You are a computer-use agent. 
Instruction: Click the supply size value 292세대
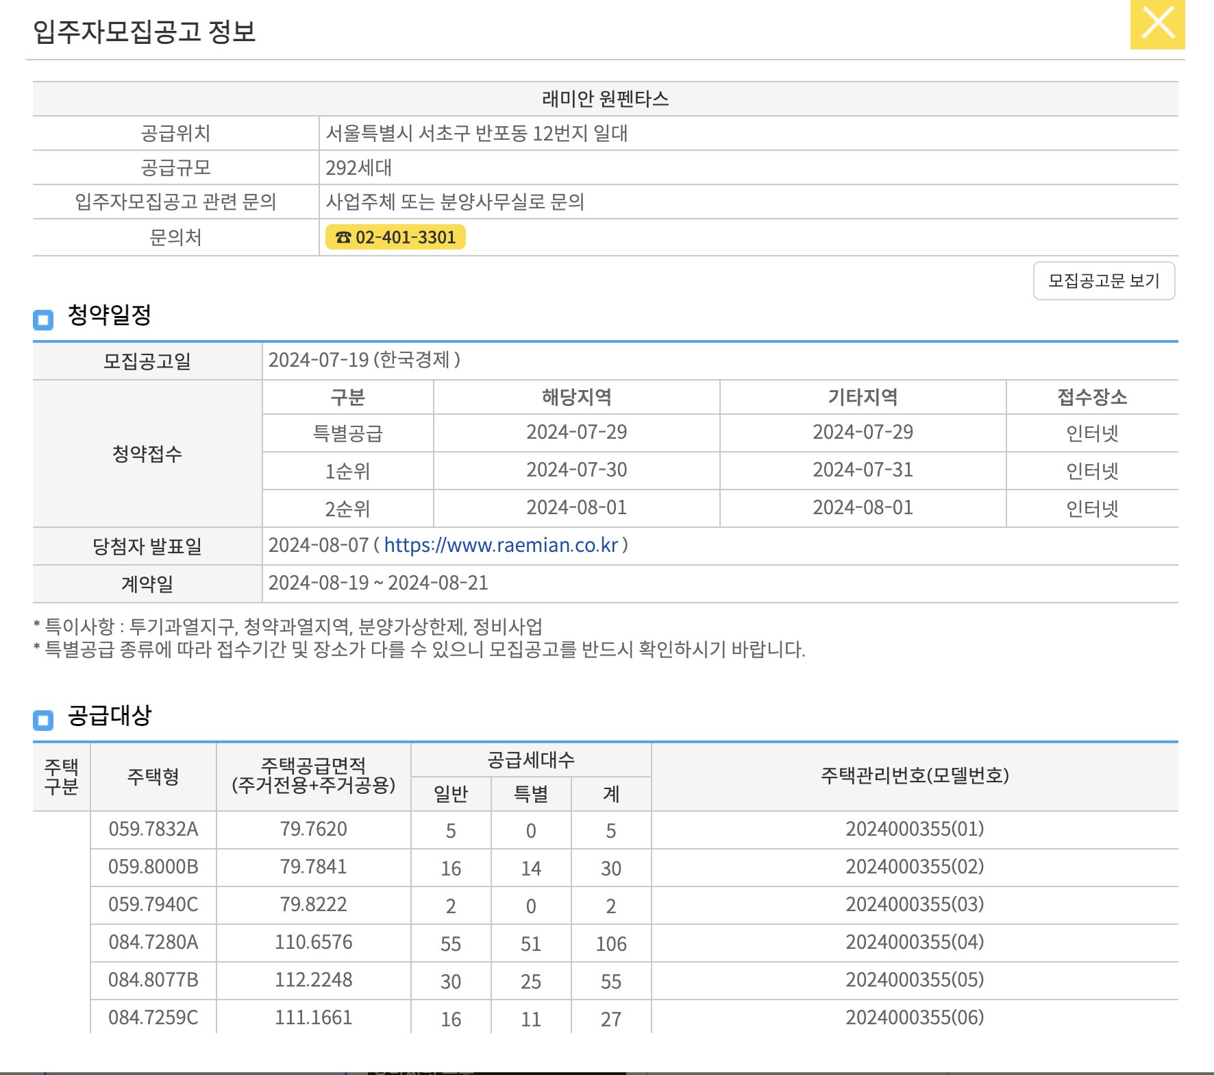(358, 167)
